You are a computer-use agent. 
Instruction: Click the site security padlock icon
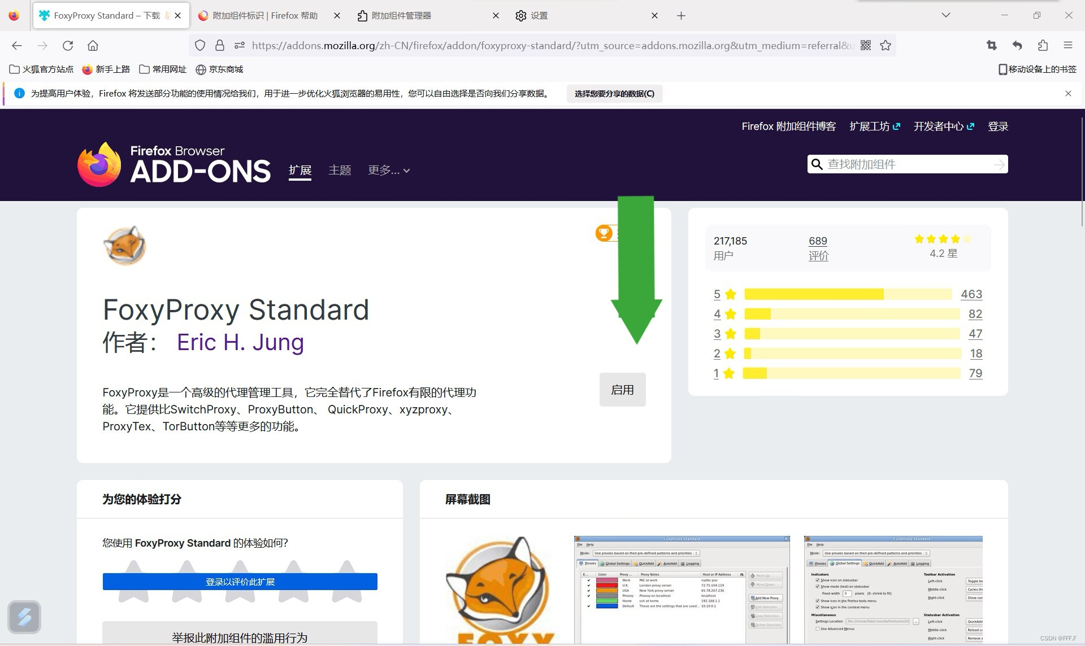coord(220,46)
